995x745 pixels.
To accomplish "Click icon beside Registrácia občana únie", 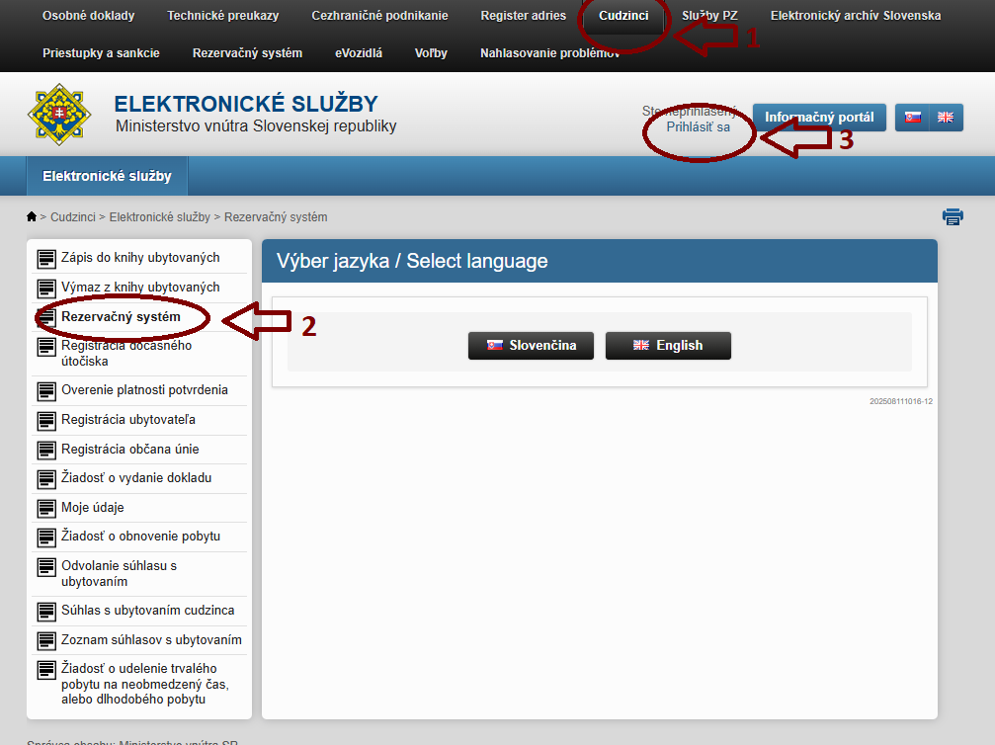I will (x=45, y=451).
